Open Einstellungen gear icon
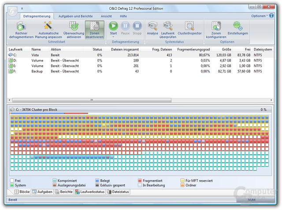Image resolution: width=282 pixels, height=210 pixels. (x=237, y=26)
